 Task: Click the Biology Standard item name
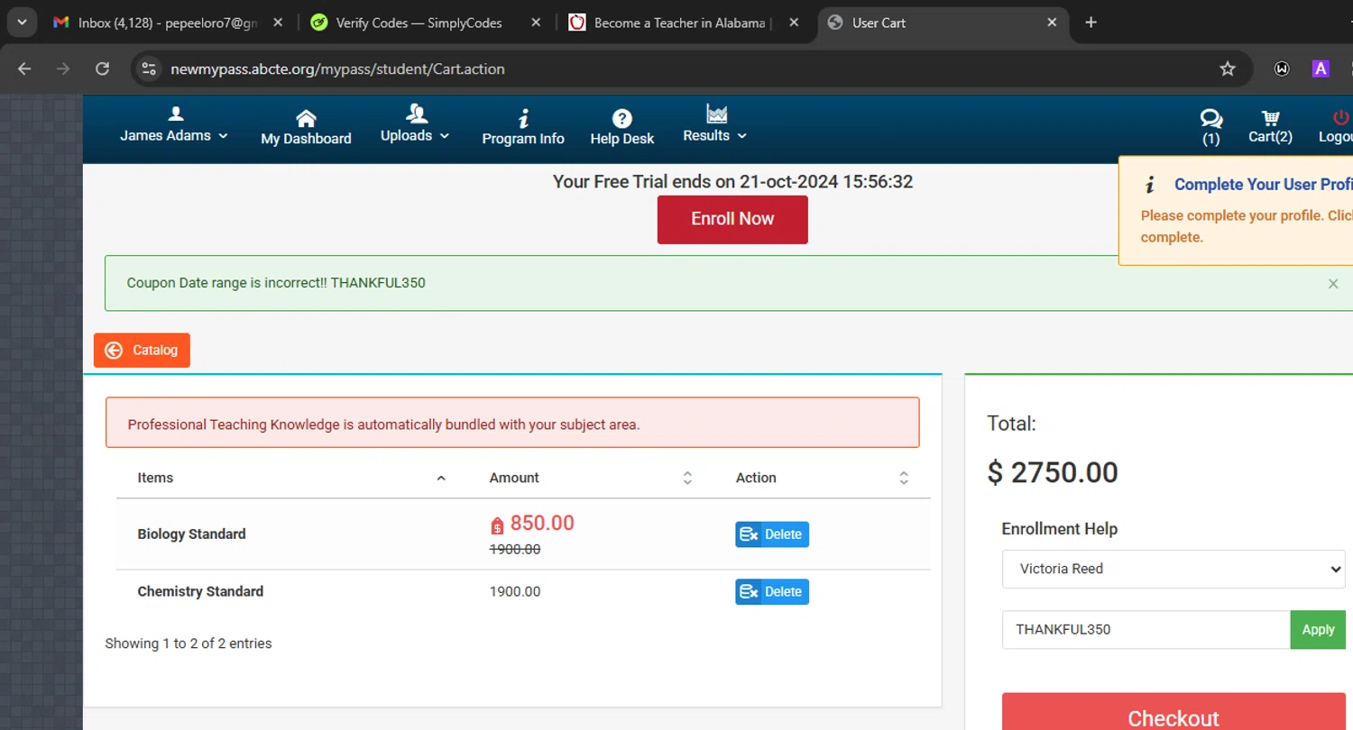[191, 534]
